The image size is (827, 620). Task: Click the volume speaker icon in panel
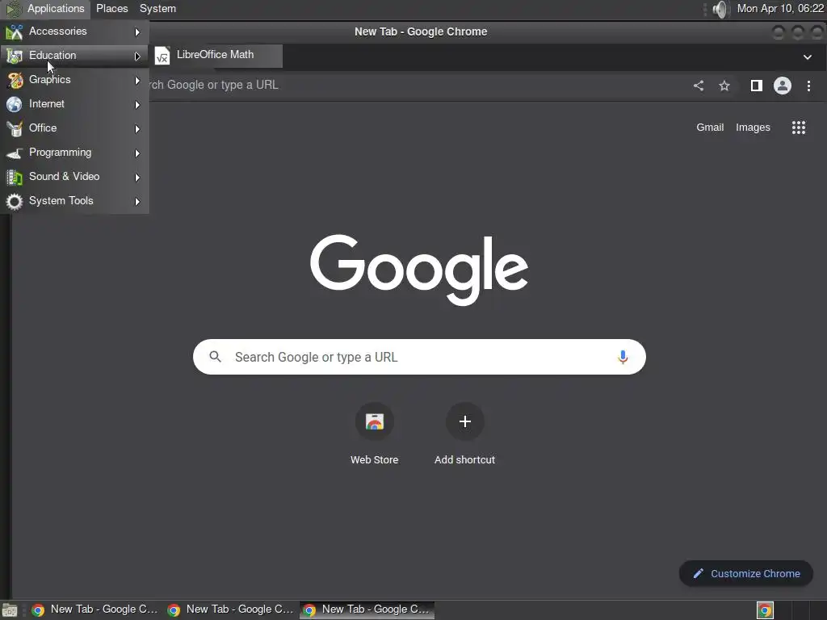[x=720, y=9]
